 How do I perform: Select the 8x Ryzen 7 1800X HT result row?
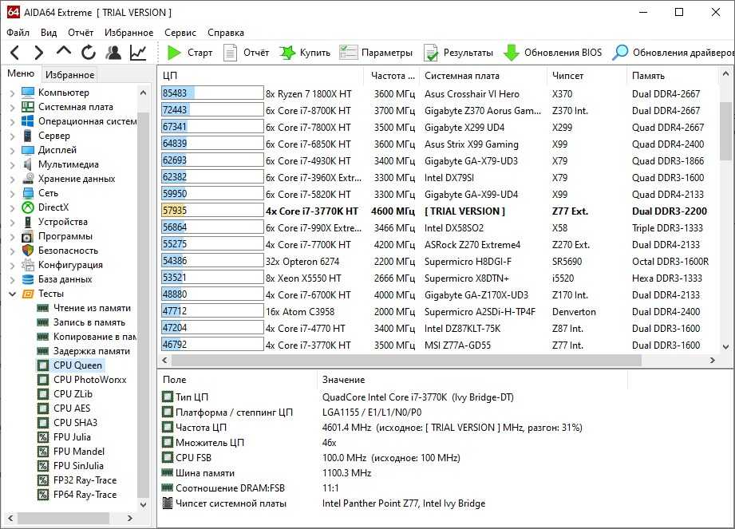tap(308, 93)
